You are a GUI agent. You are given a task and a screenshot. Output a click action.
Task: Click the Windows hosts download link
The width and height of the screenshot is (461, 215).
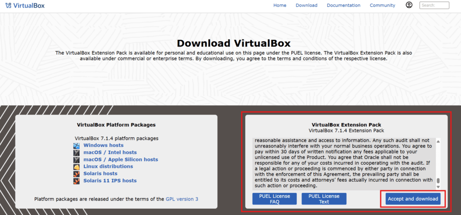(x=103, y=145)
